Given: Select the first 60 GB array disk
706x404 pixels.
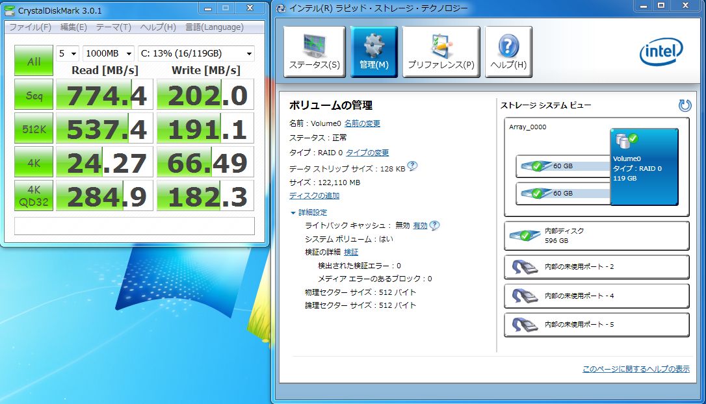Looking at the screenshot, I should pyautogui.click(x=563, y=166).
